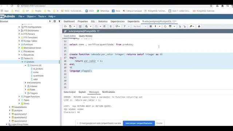Click the Copy toolbar icon

96,27
